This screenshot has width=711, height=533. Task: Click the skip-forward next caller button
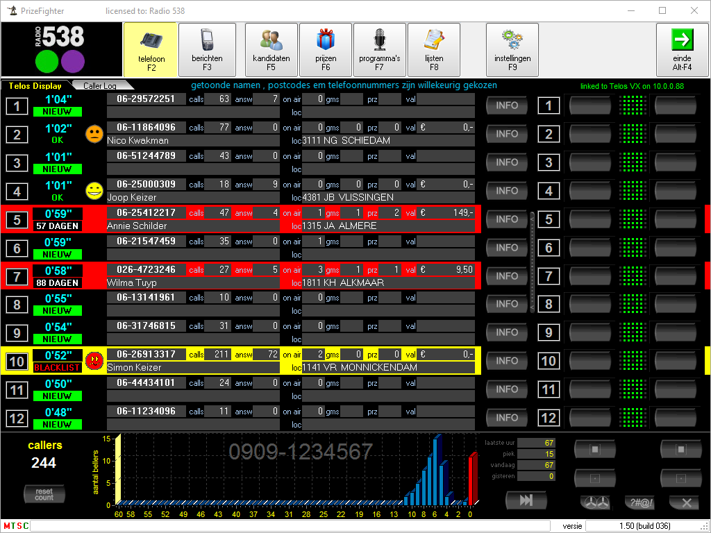point(526,500)
